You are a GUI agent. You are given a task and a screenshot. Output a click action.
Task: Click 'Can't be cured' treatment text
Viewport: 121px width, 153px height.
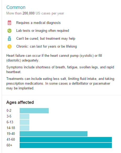(x=46, y=39)
